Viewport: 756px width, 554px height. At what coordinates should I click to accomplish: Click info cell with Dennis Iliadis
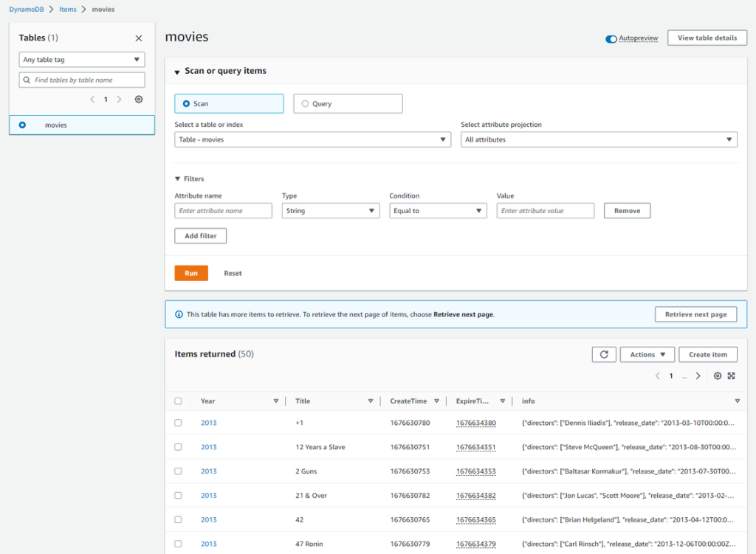click(x=628, y=423)
